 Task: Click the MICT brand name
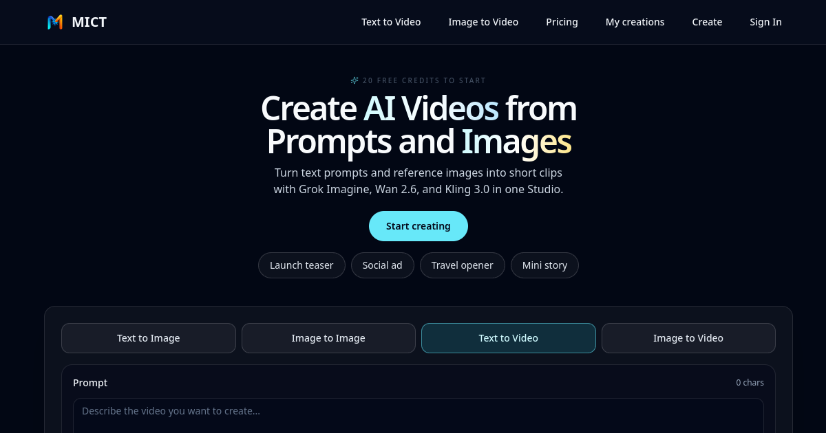point(89,22)
